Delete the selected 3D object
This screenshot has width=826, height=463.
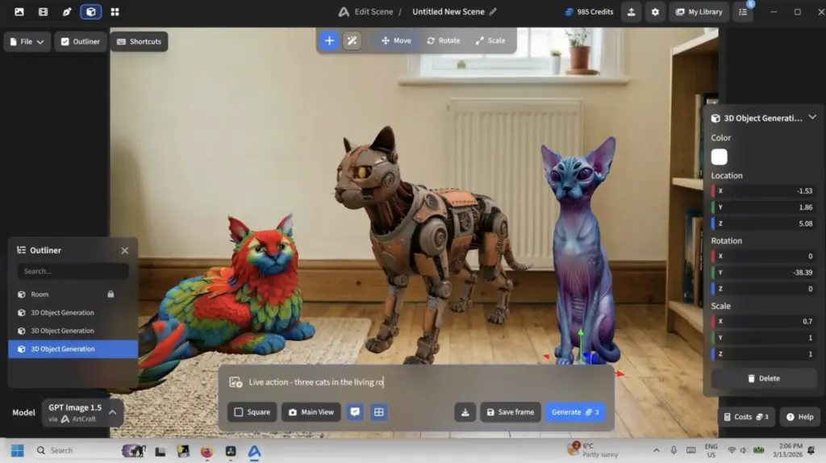(x=763, y=378)
